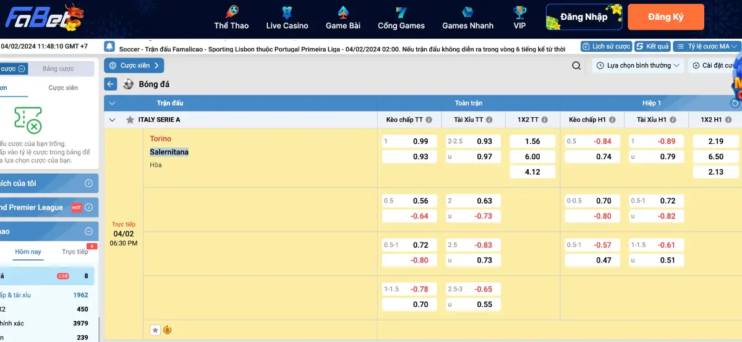Click the notification bell icon
Image resolution: width=742 pixels, height=342 pixels.
pyautogui.click(x=110, y=47)
